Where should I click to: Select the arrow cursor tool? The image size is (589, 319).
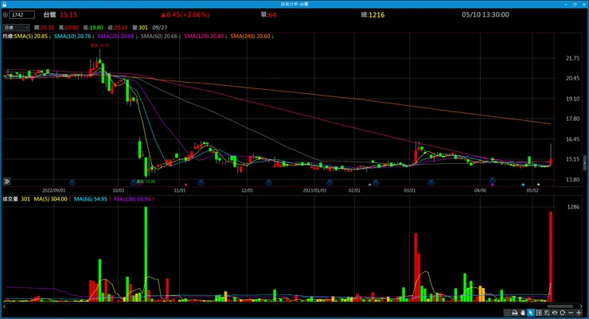[x=531, y=313]
